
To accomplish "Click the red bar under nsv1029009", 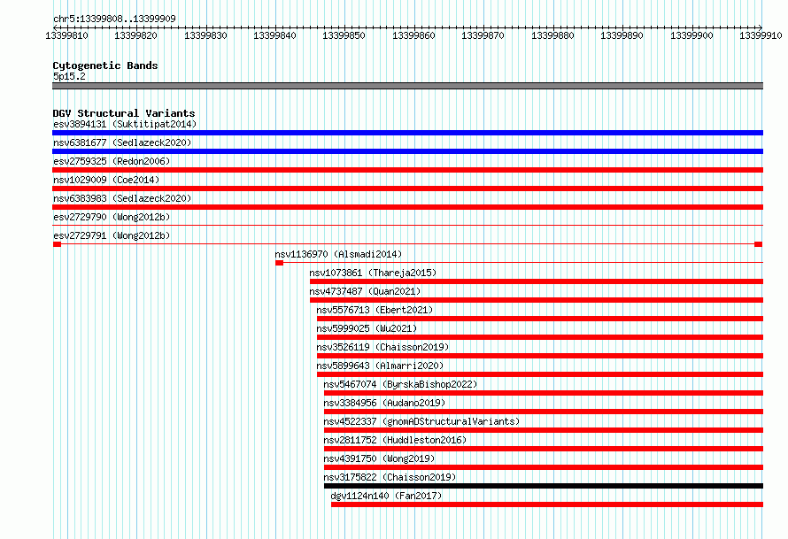I will coord(407,189).
